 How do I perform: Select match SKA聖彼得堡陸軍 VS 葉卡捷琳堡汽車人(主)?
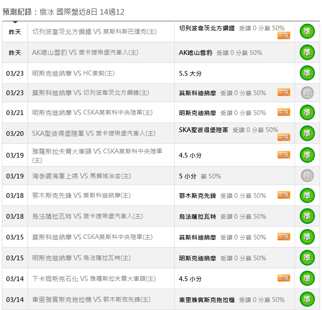[94, 133]
